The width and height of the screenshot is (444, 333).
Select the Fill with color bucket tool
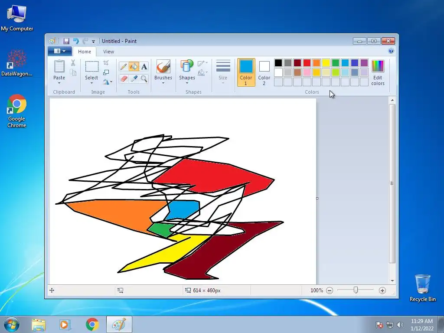(134, 66)
